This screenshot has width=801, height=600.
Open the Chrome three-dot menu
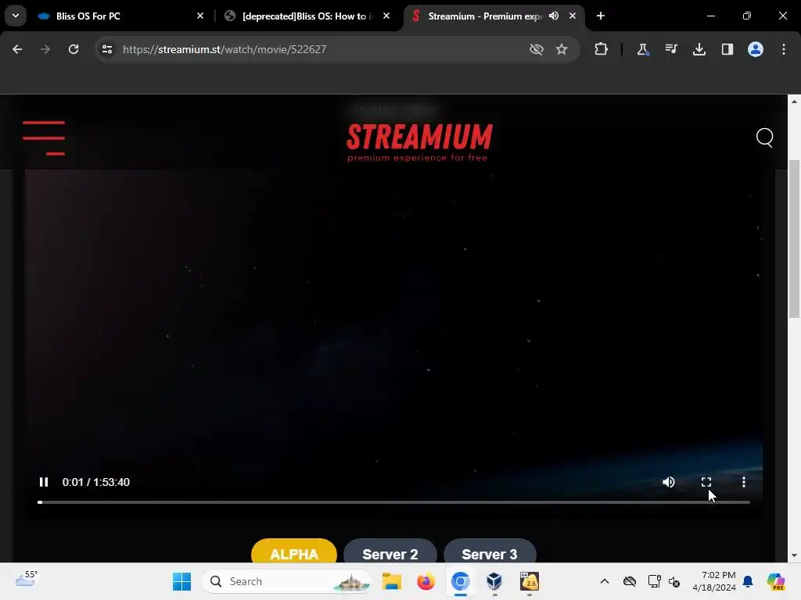point(784,49)
